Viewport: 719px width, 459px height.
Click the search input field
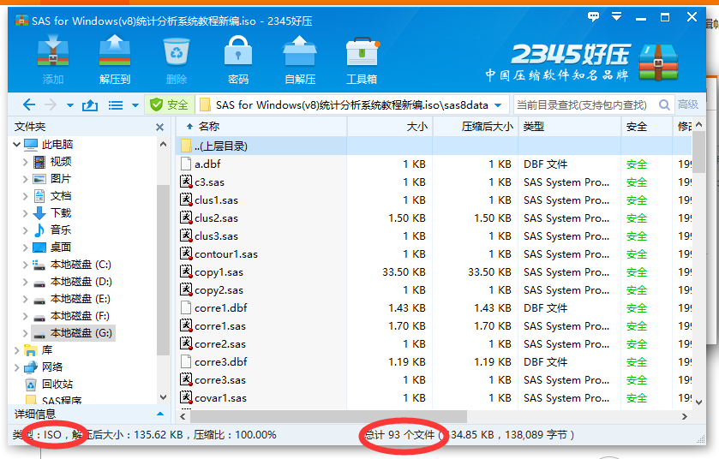pyautogui.click(x=584, y=104)
